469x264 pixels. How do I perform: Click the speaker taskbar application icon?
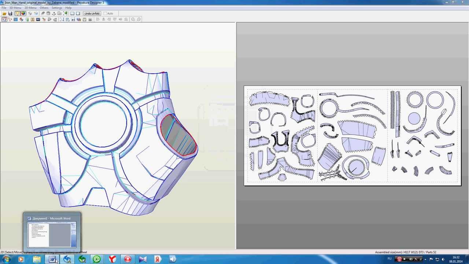point(173,259)
